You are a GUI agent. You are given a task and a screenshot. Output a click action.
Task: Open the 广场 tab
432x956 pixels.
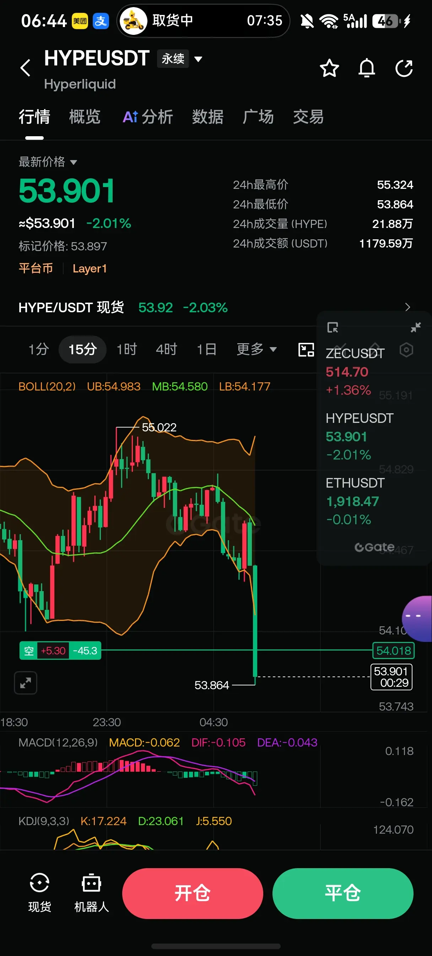tap(258, 117)
